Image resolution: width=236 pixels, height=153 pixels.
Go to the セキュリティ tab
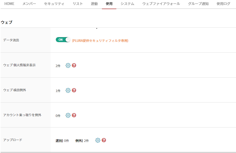click(54, 4)
